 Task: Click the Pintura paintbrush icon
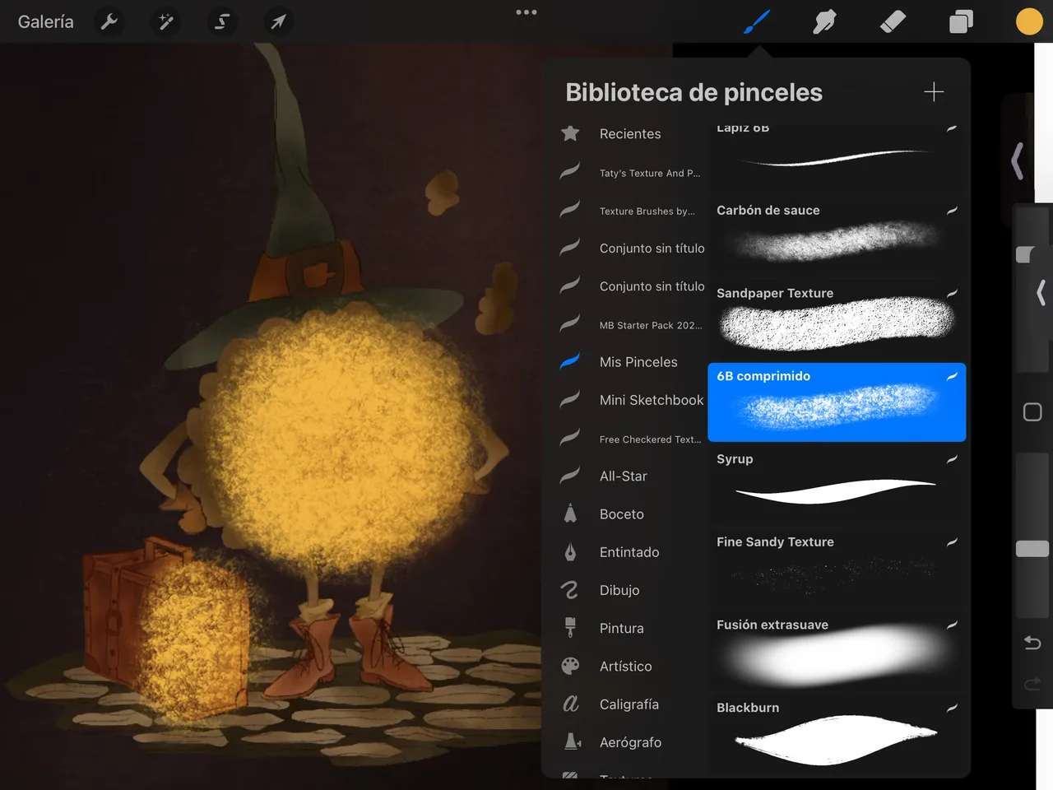coord(570,628)
